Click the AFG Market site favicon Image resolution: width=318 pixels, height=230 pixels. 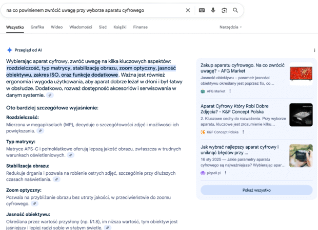(203, 91)
